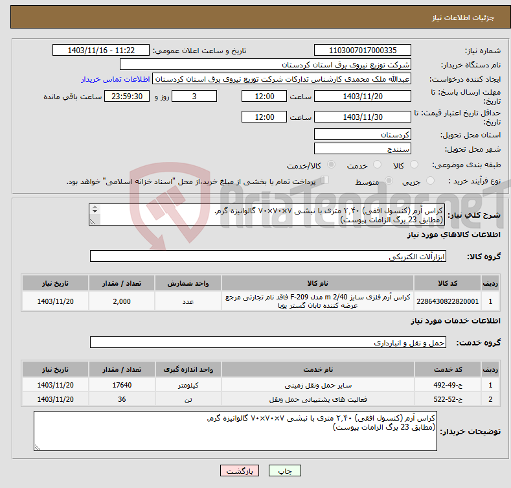Click service code cell ح-49-492
This screenshot has height=488, width=511.
[x=448, y=385]
